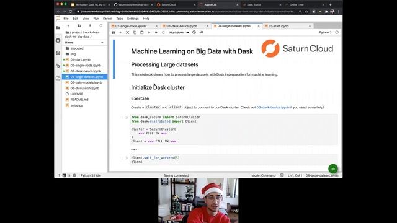Viewport: 397px width, 223px height.
Task: Click the kernel status circle indicator
Action: (337, 32)
